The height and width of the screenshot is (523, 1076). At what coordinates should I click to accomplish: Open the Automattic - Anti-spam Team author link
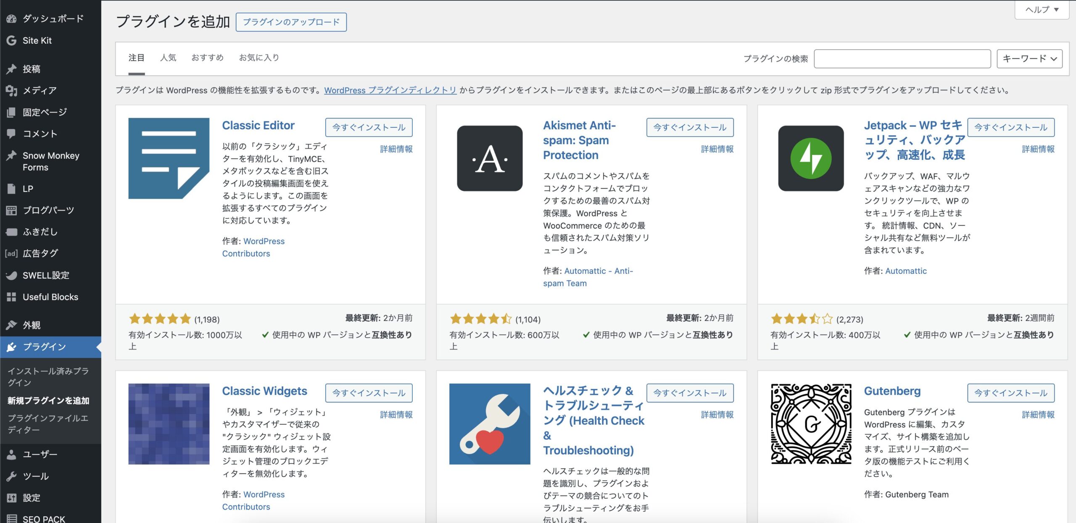(588, 277)
